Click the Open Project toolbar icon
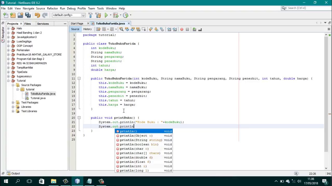This screenshot has height=186, width=332. pos(20,15)
